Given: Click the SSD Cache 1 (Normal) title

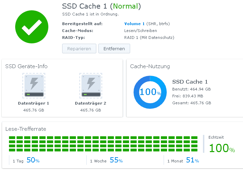Looking at the screenshot, I should click(101, 6).
